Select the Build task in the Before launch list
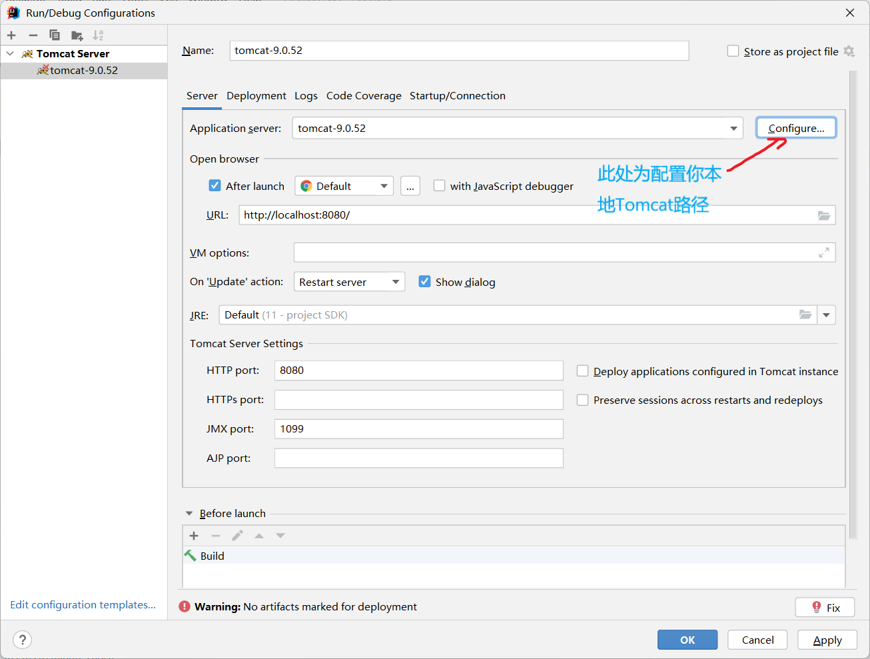 click(x=514, y=556)
